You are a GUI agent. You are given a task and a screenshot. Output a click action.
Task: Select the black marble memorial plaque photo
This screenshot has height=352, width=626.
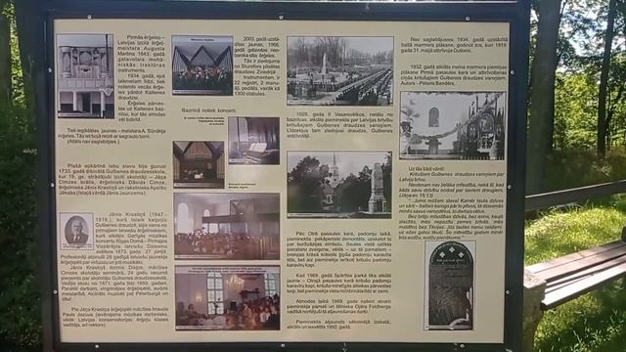click(450, 286)
